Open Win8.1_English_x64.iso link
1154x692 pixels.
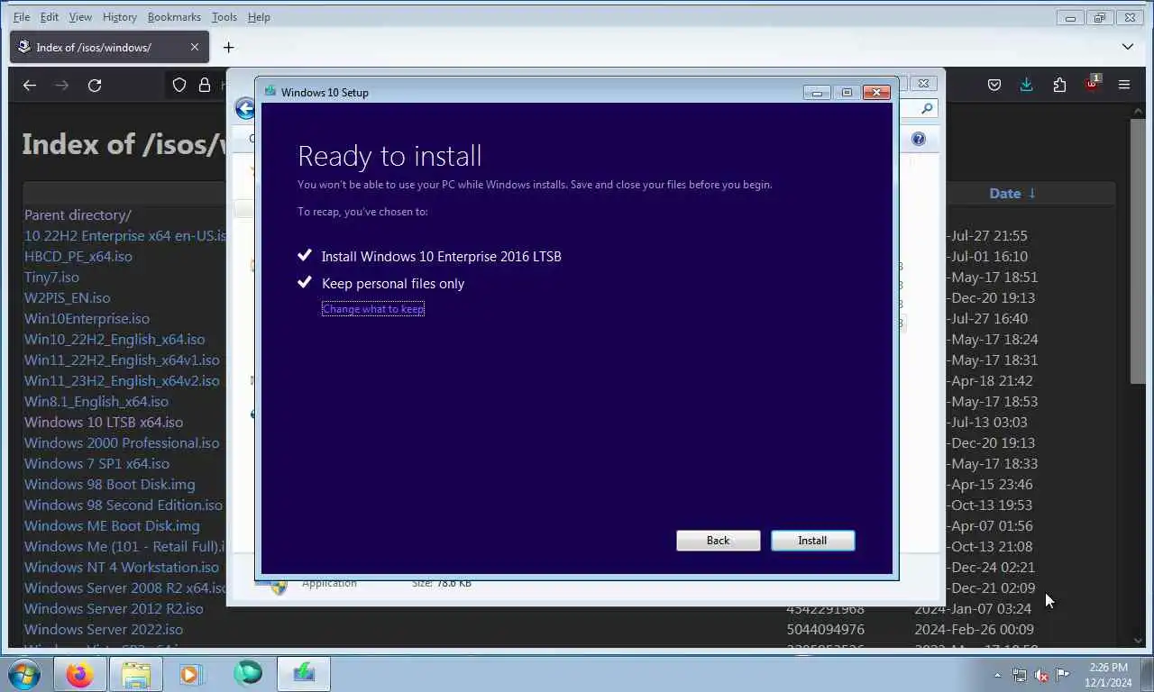click(x=96, y=401)
